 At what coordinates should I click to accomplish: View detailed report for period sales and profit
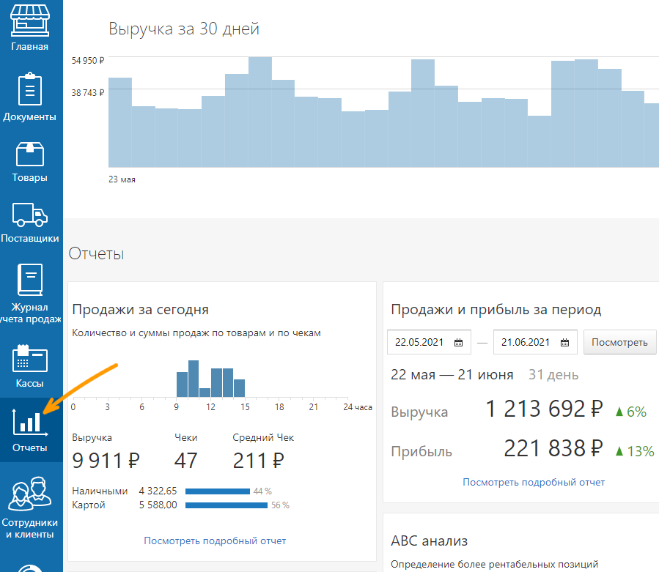[534, 482]
